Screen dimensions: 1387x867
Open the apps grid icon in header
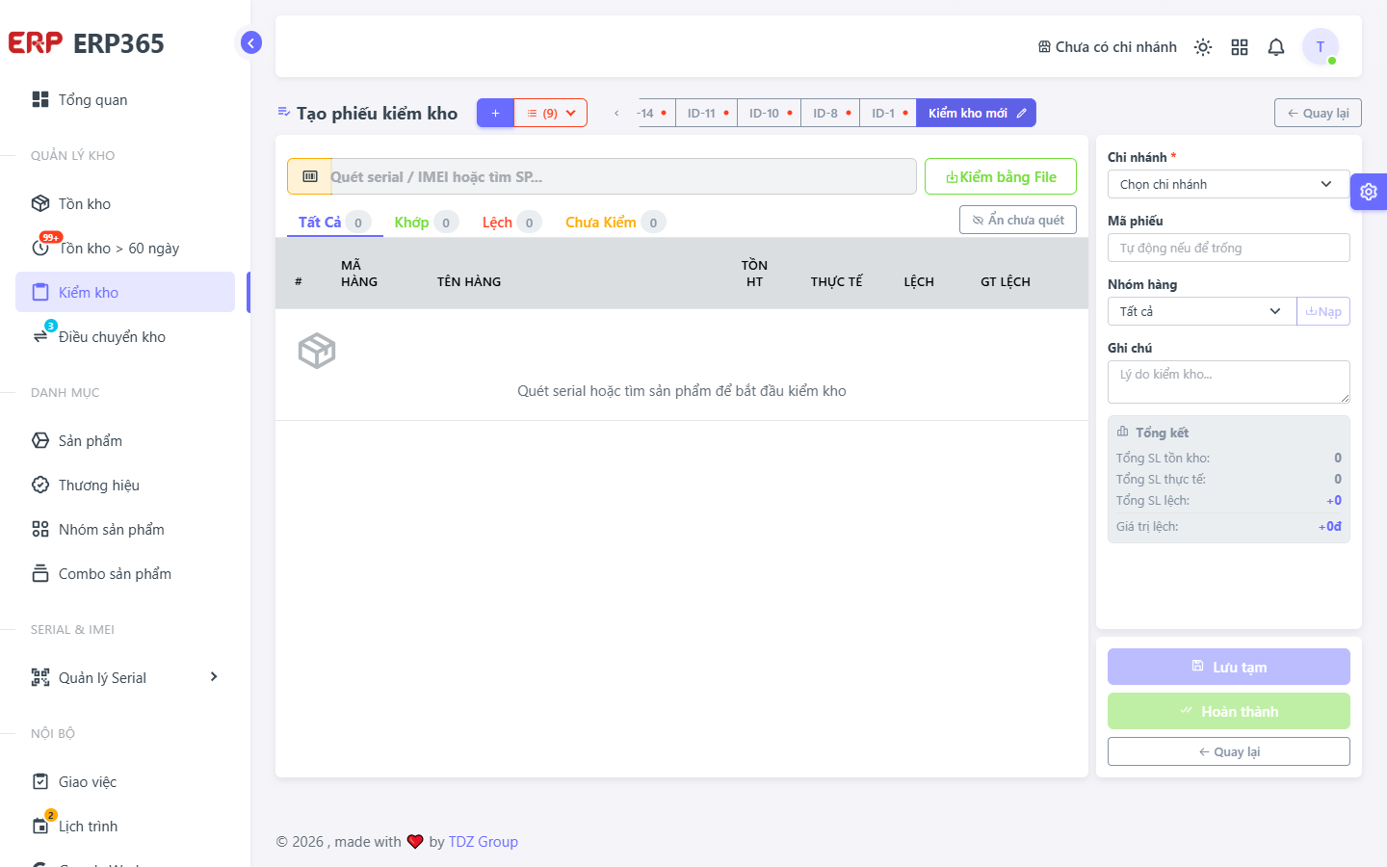pos(1240,47)
